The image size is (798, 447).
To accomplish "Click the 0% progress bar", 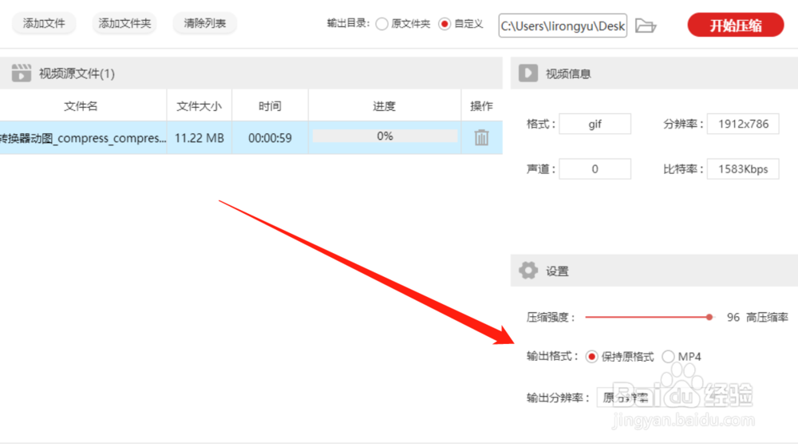I will point(385,136).
